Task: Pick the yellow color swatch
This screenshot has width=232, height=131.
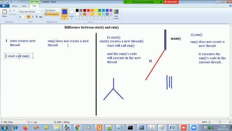Action: (96, 11)
